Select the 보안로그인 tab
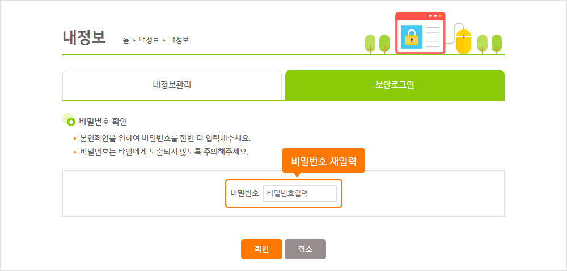The image size is (567, 271). pos(395,85)
